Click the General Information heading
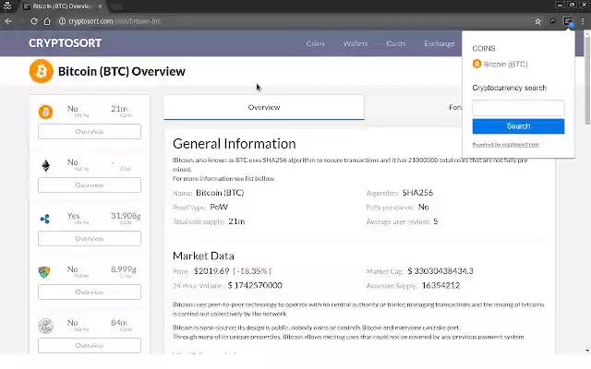Image resolution: width=591 pixels, height=369 pixels. coord(234,144)
